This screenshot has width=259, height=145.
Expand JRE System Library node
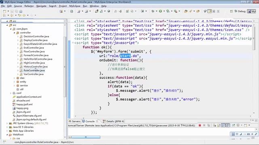click(x=7, y=123)
